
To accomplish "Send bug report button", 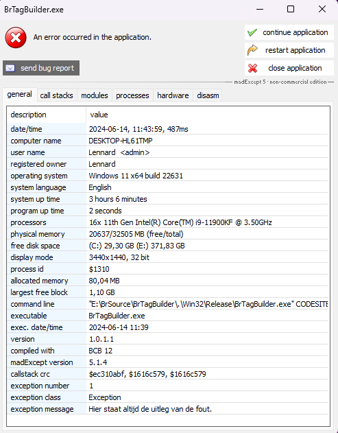I will pos(41,68).
